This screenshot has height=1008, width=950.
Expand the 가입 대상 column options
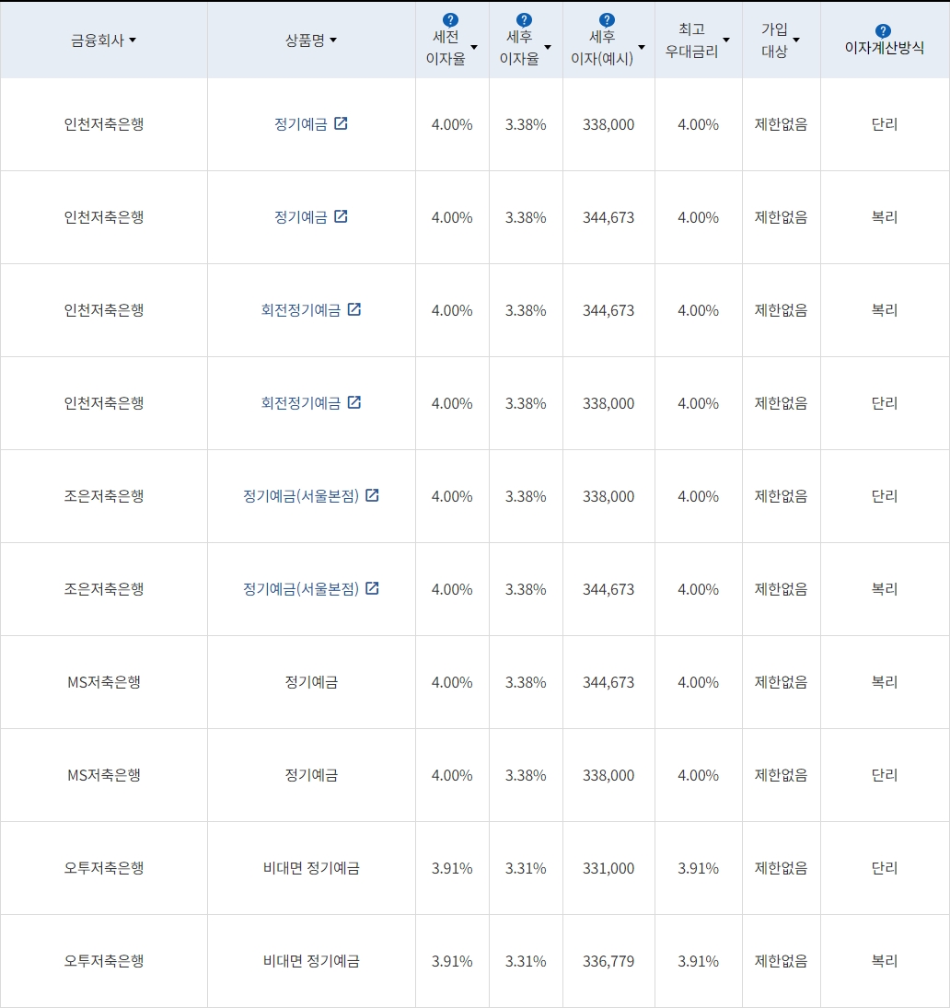coord(797,40)
